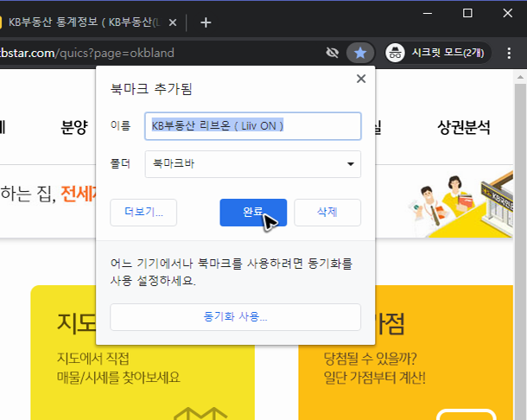Click the address bar URL

[x=87, y=53]
